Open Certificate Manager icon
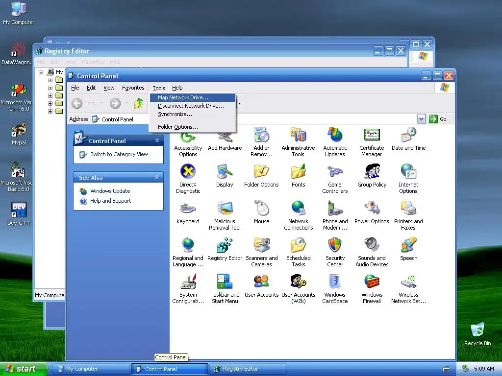 pos(372,142)
